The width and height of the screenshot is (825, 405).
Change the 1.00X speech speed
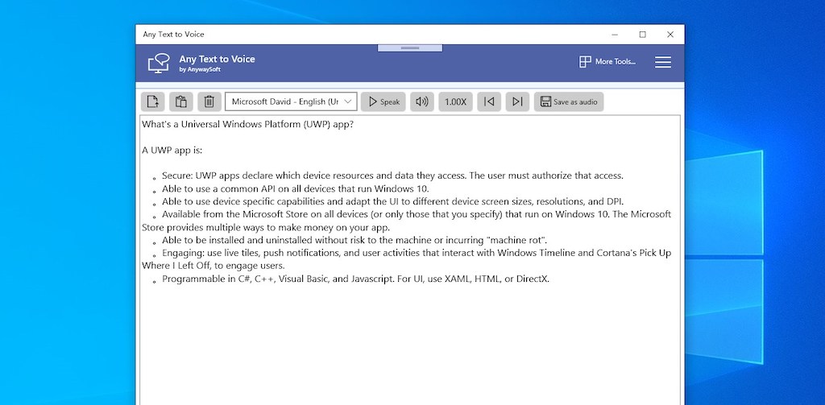(x=455, y=101)
